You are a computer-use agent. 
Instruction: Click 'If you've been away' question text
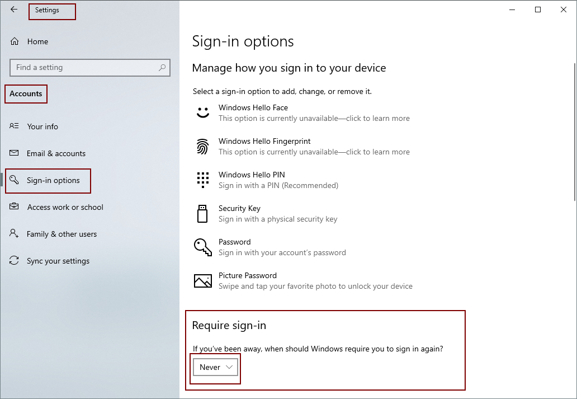[318, 349]
